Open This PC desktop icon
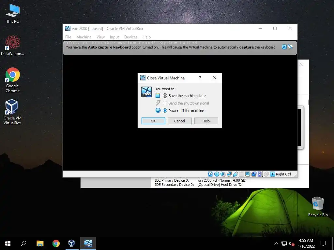Image resolution: width=334 pixels, height=250 pixels. tap(12, 13)
